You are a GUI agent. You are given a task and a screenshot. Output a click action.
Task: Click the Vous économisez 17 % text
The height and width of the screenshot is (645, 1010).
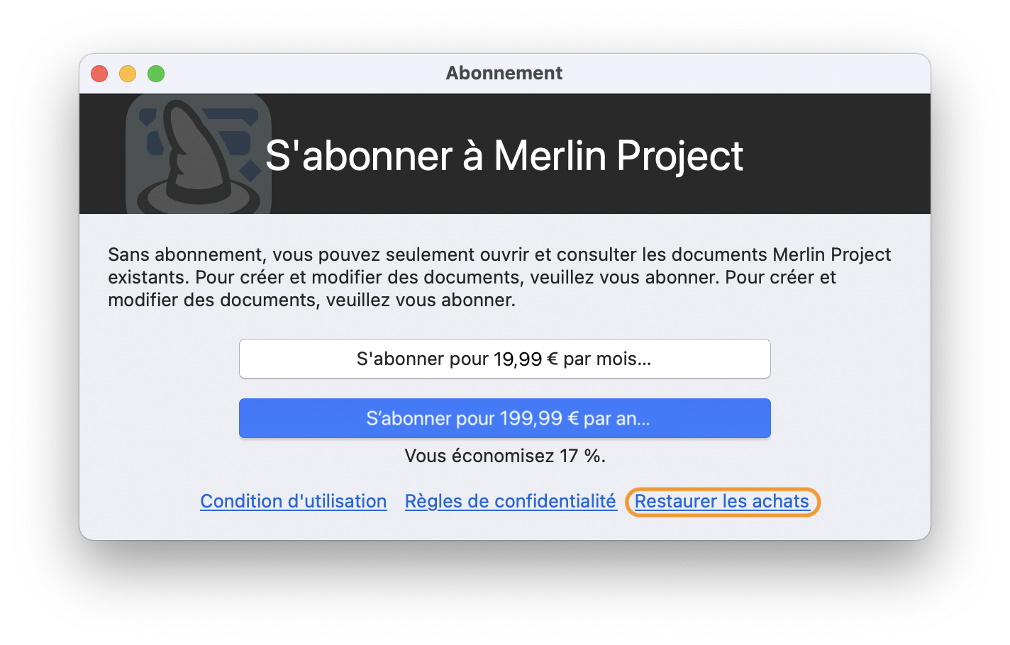(504, 456)
